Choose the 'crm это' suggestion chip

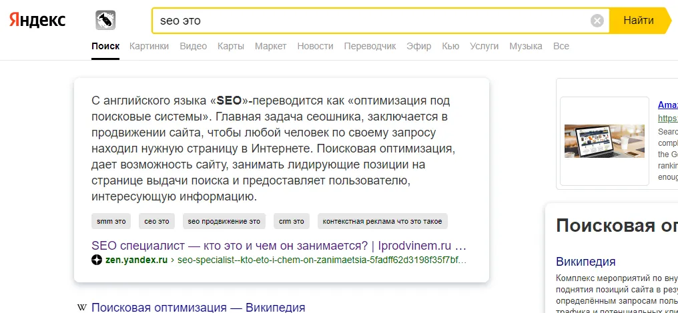[x=292, y=221]
